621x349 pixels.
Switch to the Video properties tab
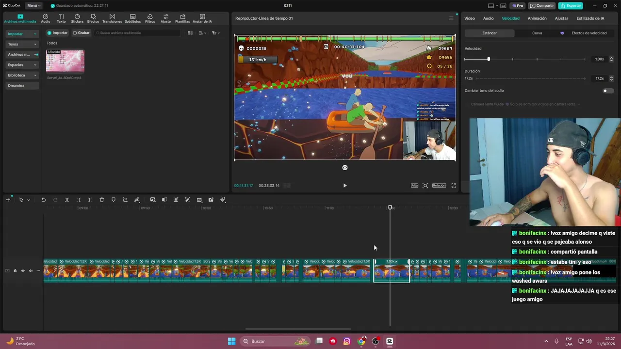click(x=470, y=18)
